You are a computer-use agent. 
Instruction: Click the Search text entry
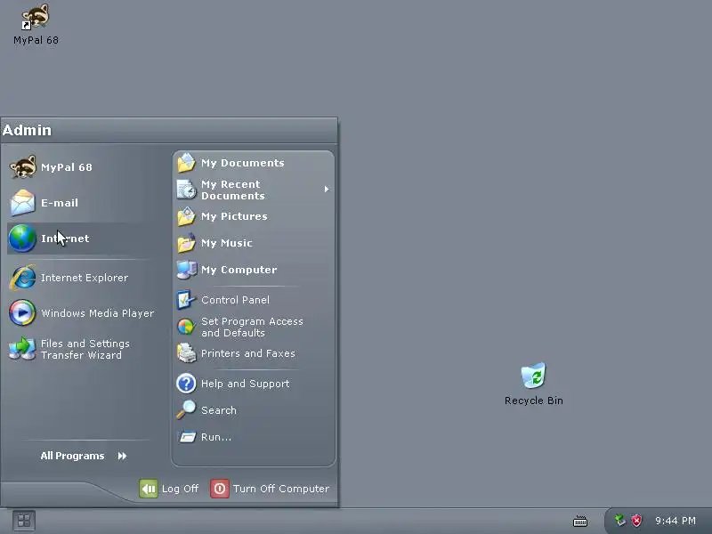219,410
